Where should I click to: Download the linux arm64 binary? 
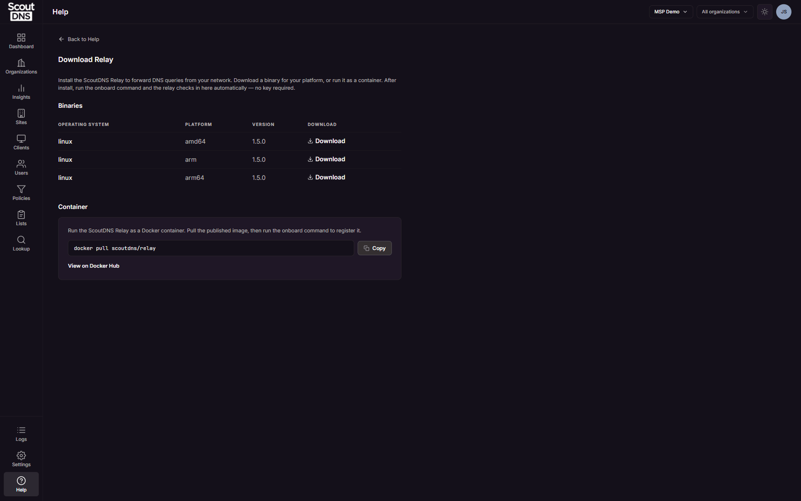coord(326,177)
